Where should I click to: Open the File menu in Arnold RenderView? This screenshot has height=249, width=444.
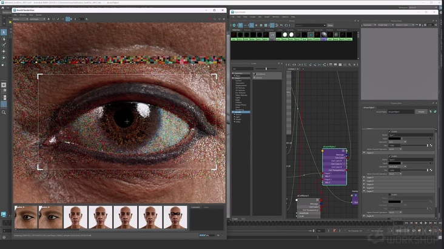click(15, 15)
